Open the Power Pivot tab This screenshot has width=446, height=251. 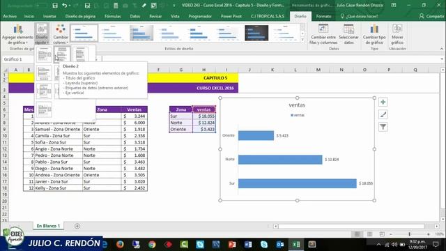pos(231,16)
